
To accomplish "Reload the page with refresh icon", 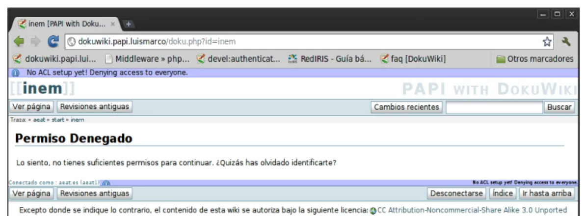I will coord(53,42).
